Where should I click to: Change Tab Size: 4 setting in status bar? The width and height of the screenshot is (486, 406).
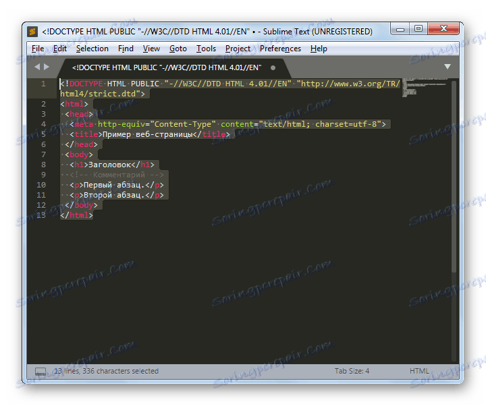click(x=352, y=371)
